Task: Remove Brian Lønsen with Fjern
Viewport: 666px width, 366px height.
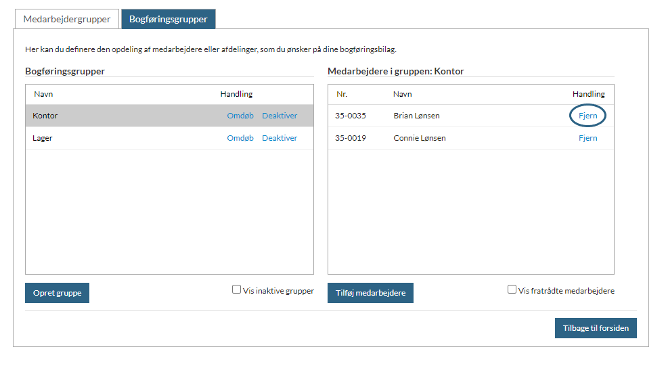Action: tap(587, 116)
